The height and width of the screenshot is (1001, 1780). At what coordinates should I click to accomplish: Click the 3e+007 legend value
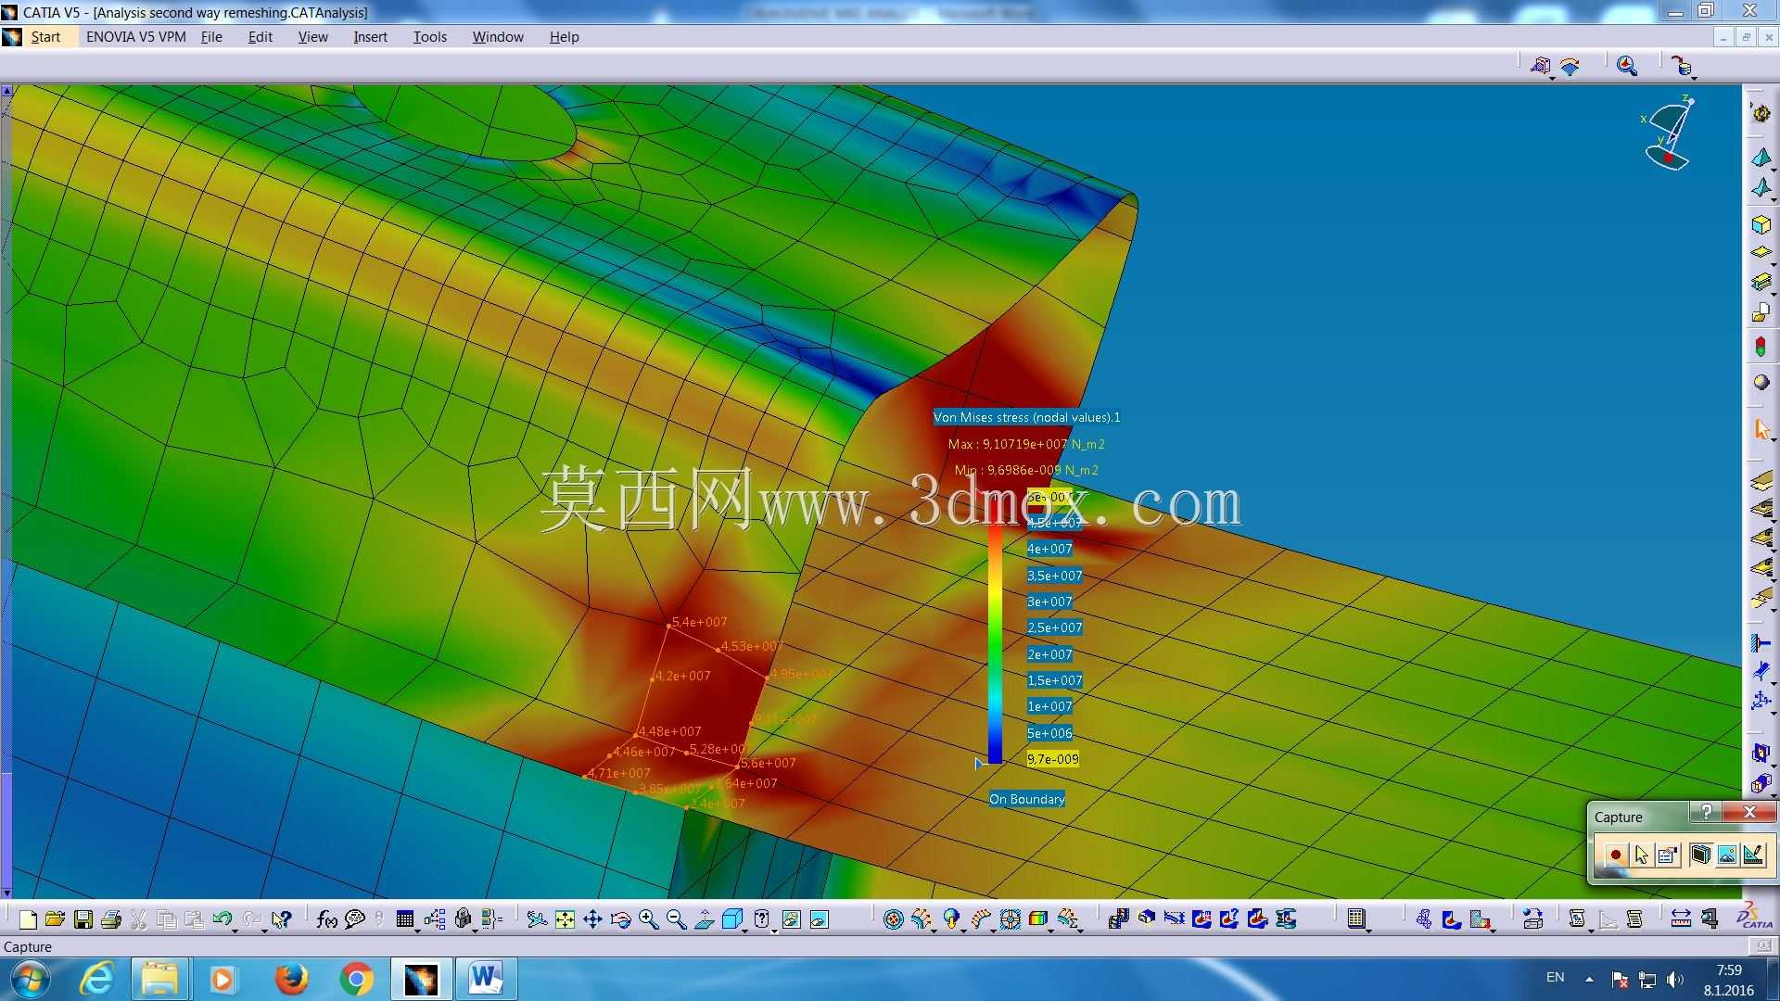pyautogui.click(x=1049, y=602)
